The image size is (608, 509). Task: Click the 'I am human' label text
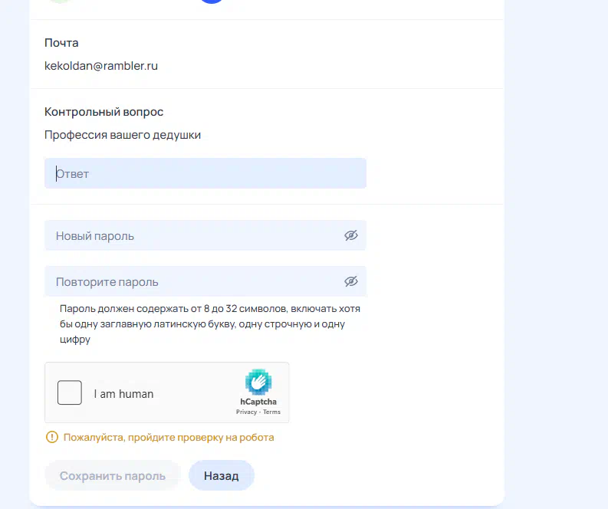pos(123,394)
